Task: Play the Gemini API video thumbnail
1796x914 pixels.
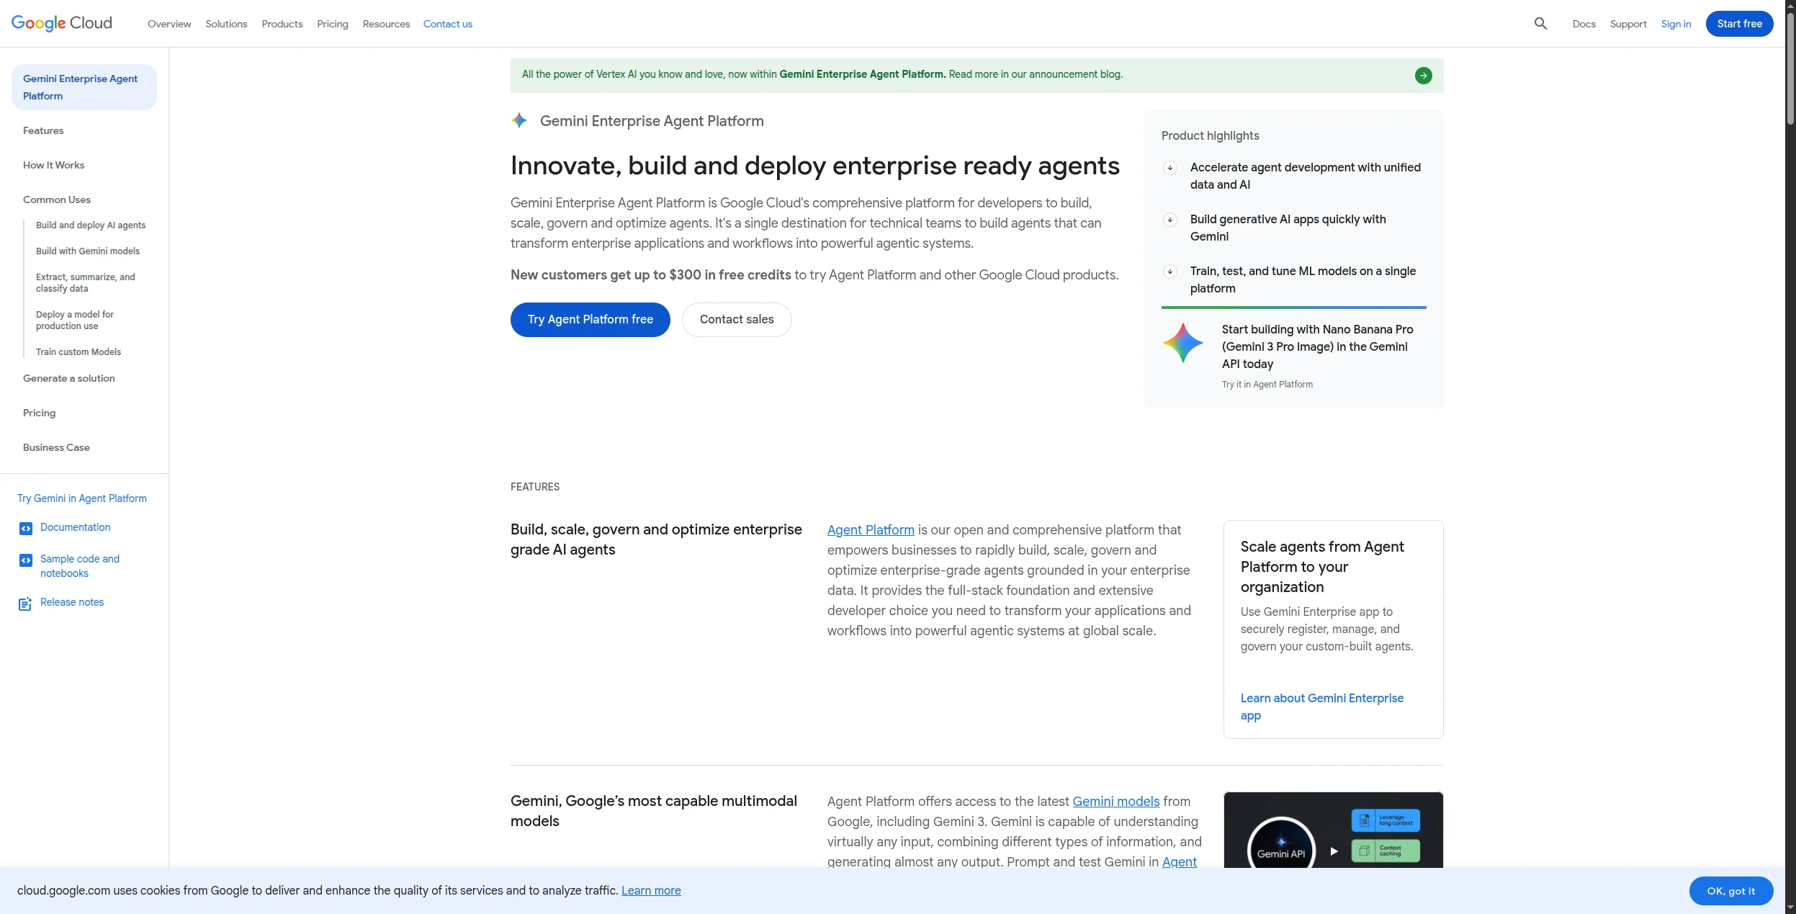Action: (x=1334, y=851)
